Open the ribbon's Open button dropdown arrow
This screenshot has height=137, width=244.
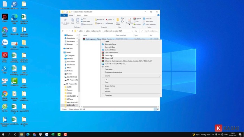(140, 19)
